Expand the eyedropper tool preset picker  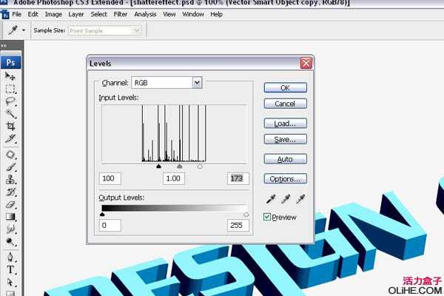(x=16, y=30)
